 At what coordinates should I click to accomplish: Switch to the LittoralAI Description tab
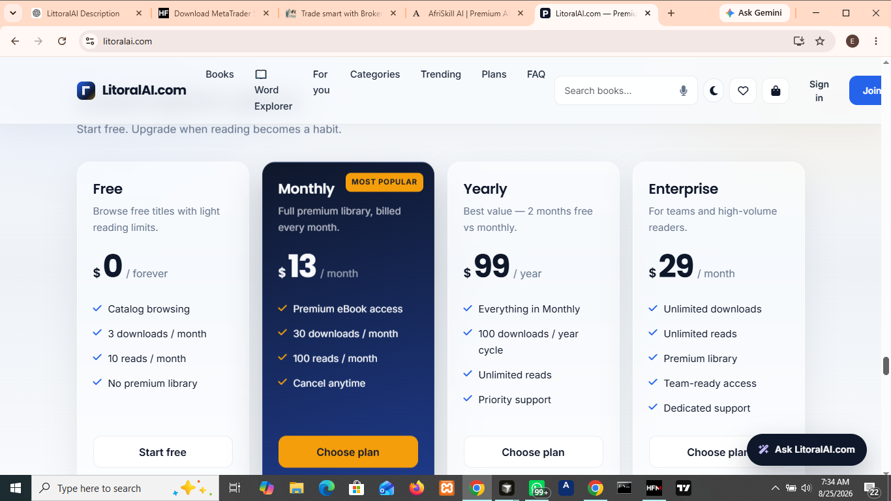pos(87,13)
